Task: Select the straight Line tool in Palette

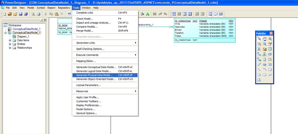Action: (259, 70)
